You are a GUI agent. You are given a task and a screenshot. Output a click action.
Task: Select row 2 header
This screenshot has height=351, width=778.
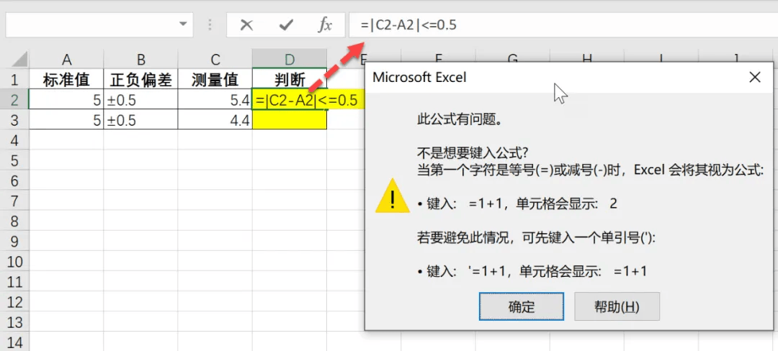[14, 99]
